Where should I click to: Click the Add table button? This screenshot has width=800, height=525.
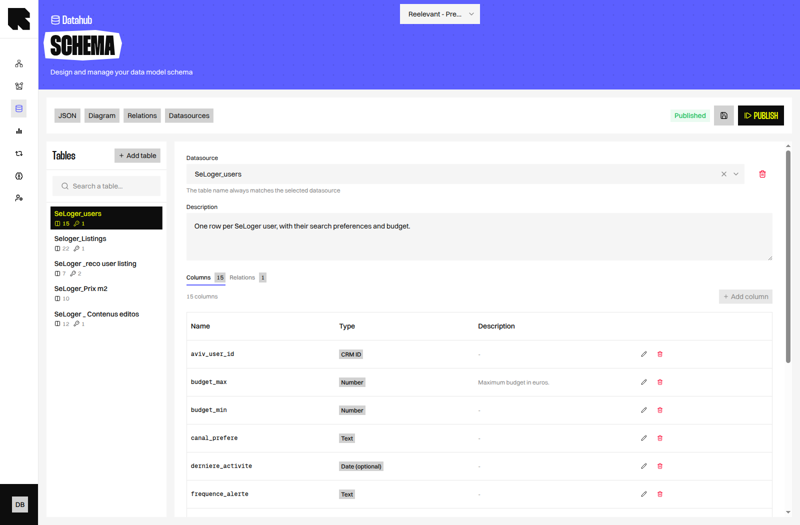pyautogui.click(x=137, y=155)
